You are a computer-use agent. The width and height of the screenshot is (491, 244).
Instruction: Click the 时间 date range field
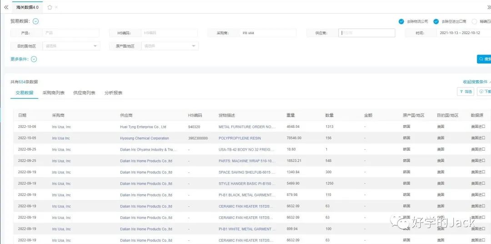pyautogui.click(x=460, y=33)
